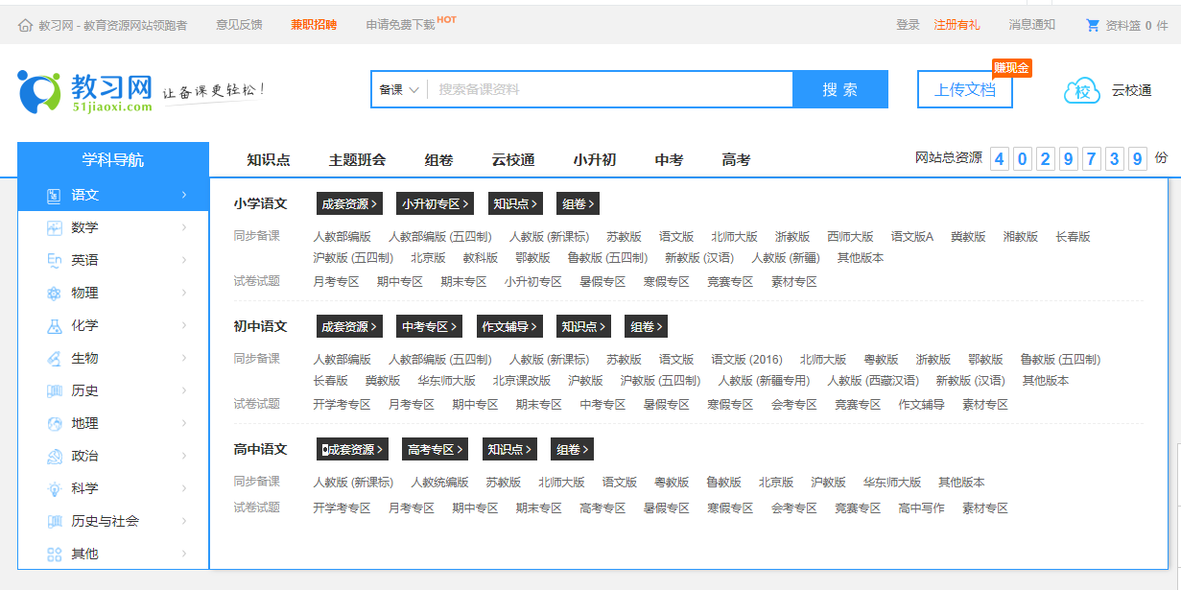Click the 科学 light bulb icon

[53, 488]
